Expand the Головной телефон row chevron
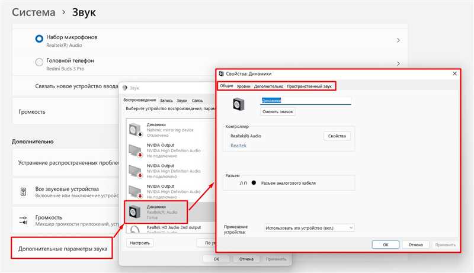 [398, 63]
